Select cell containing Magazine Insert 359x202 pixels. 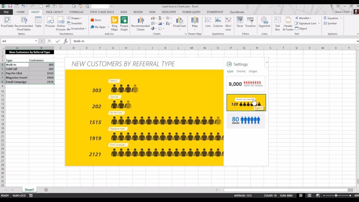(17, 77)
